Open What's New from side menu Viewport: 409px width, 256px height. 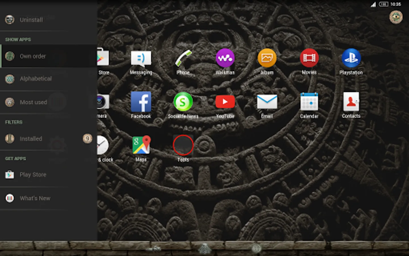(49, 198)
